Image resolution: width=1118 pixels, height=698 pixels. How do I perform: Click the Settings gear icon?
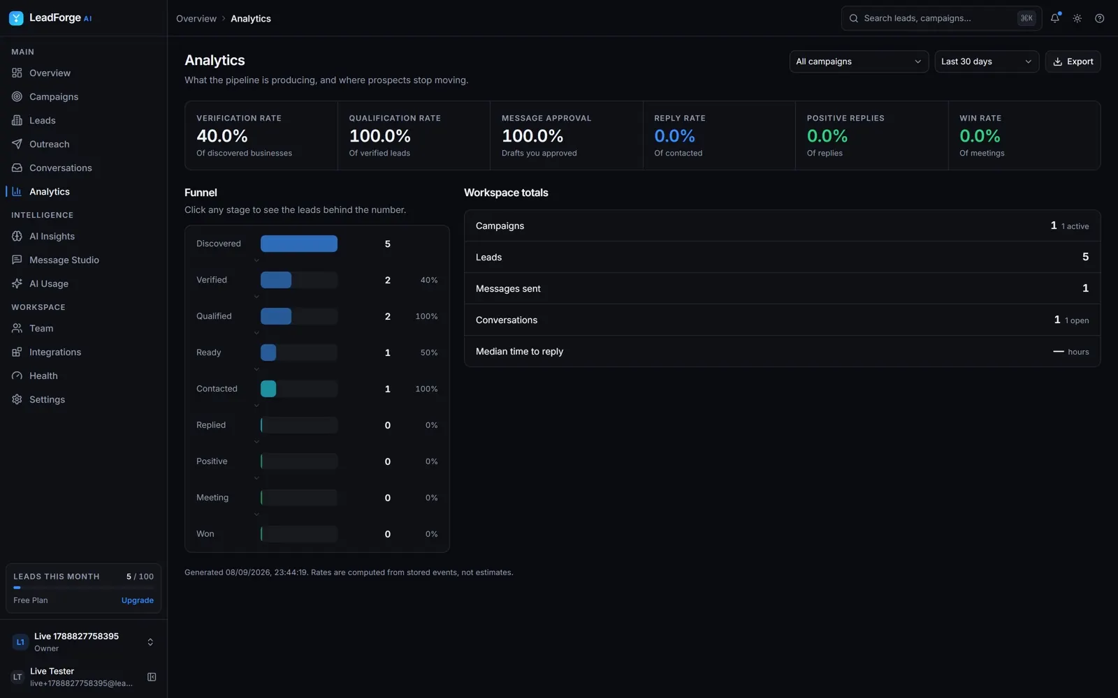coord(17,399)
